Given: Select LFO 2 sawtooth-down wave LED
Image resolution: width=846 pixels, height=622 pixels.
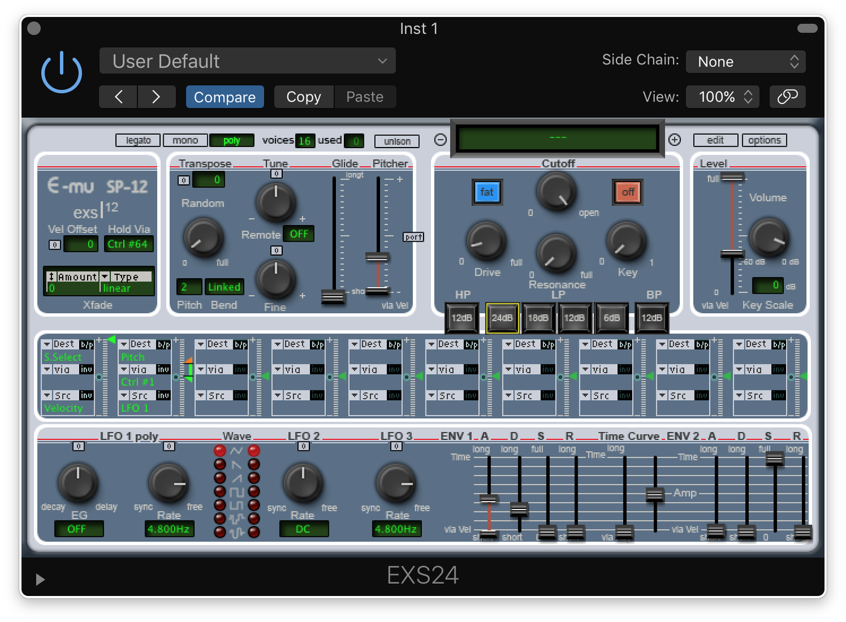Looking at the screenshot, I should point(254,464).
